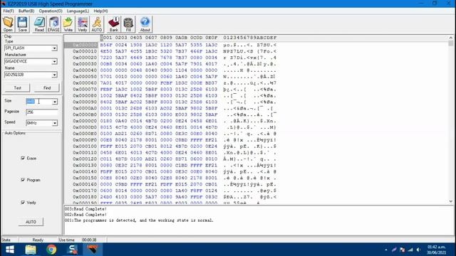Select address row 0x000150

(x=85, y=178)
